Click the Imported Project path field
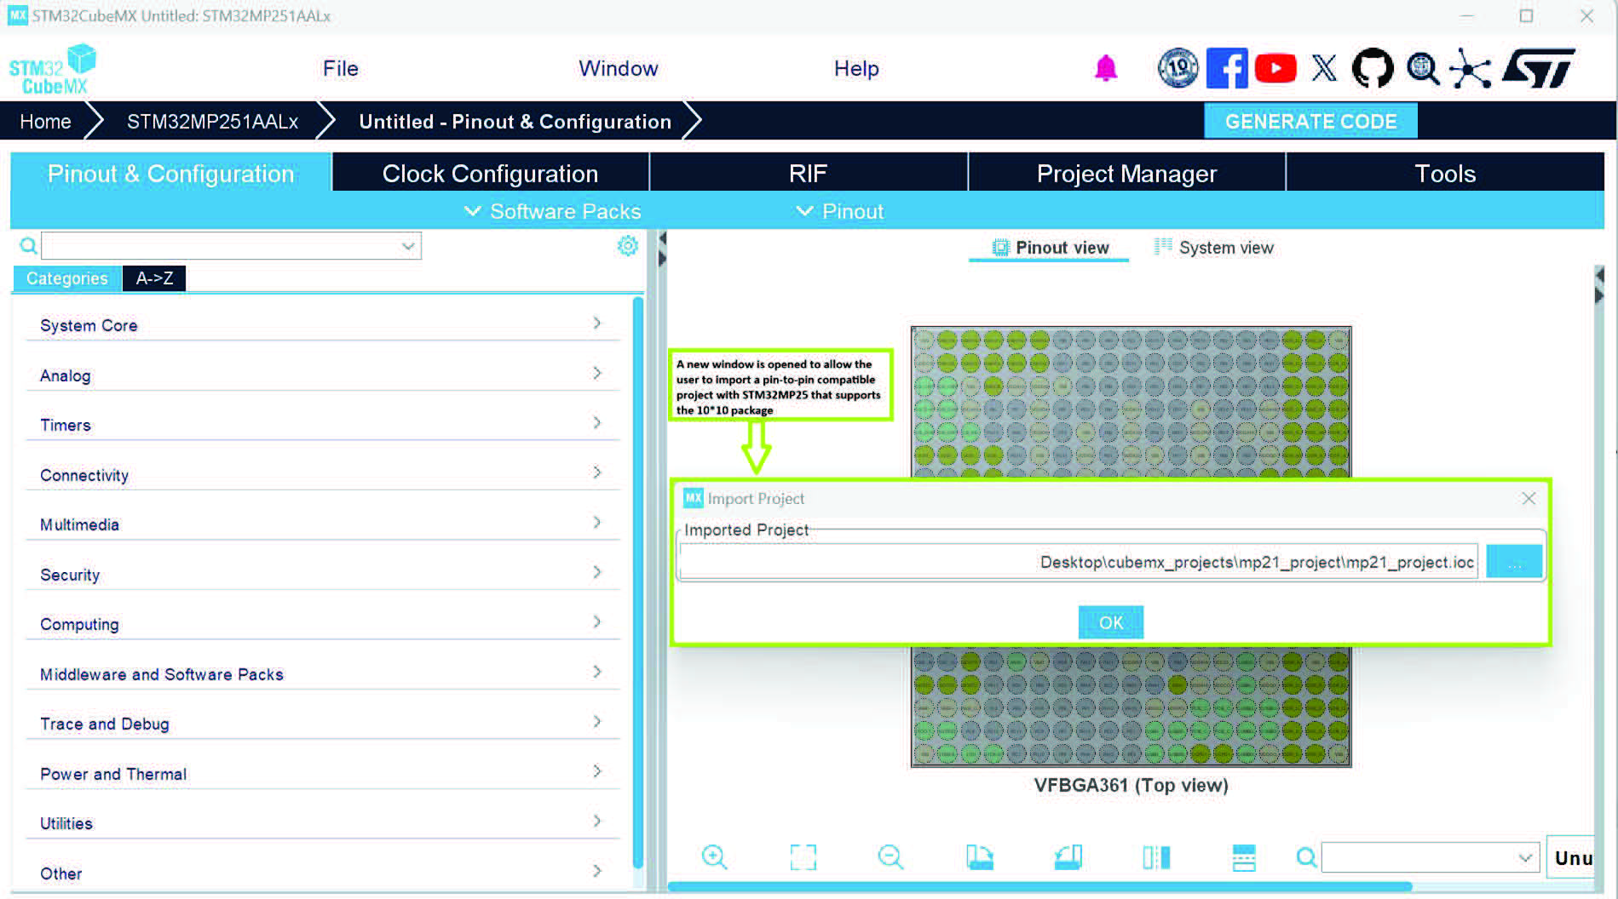 click(x=1079, y=562)
